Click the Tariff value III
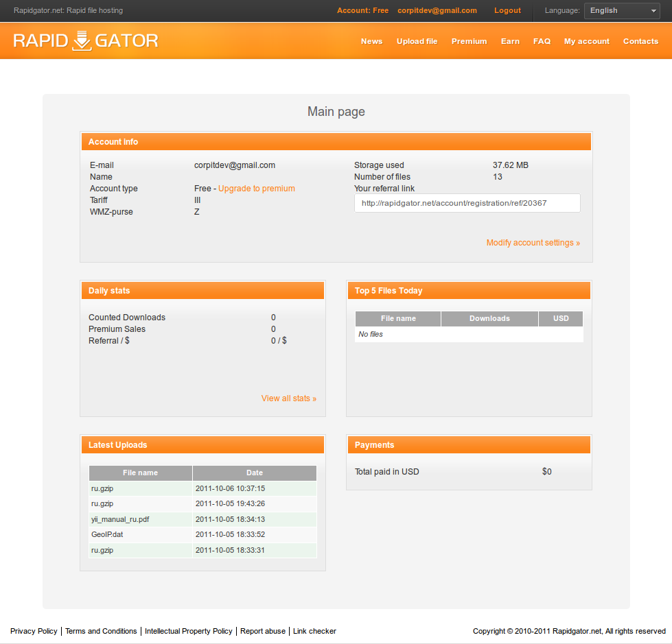672x644 pixels. coord(197,200)
